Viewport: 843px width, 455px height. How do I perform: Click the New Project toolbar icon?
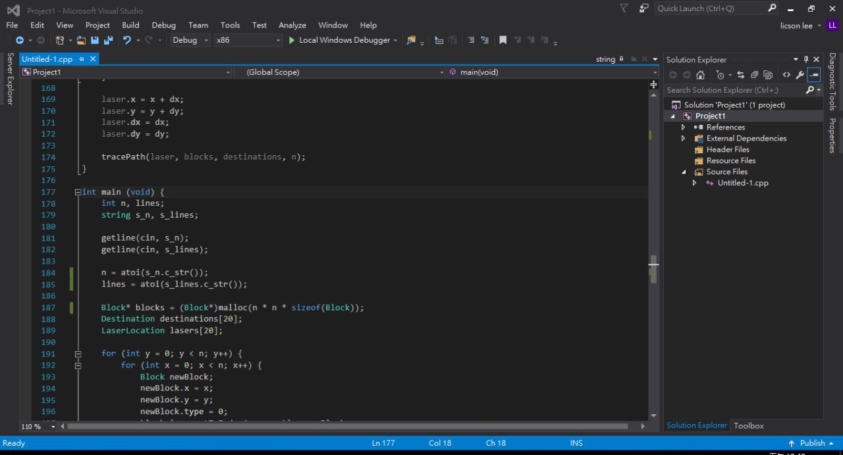point(59,40)
